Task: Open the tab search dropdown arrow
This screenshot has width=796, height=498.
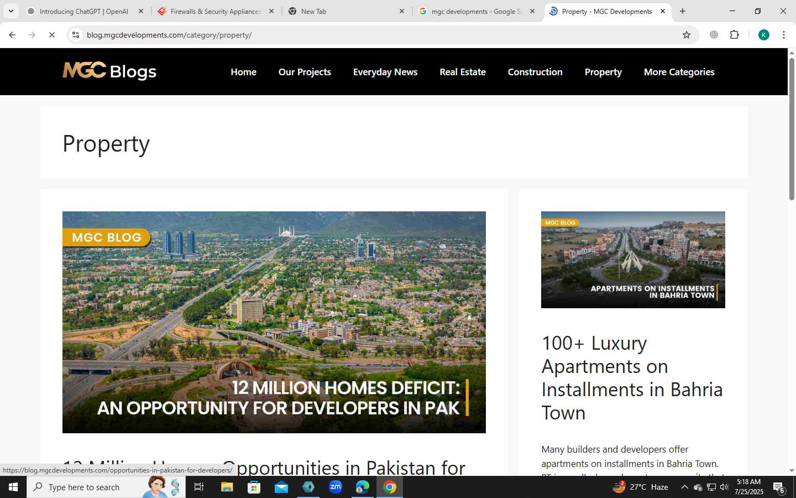Action: tap(11, 11)
